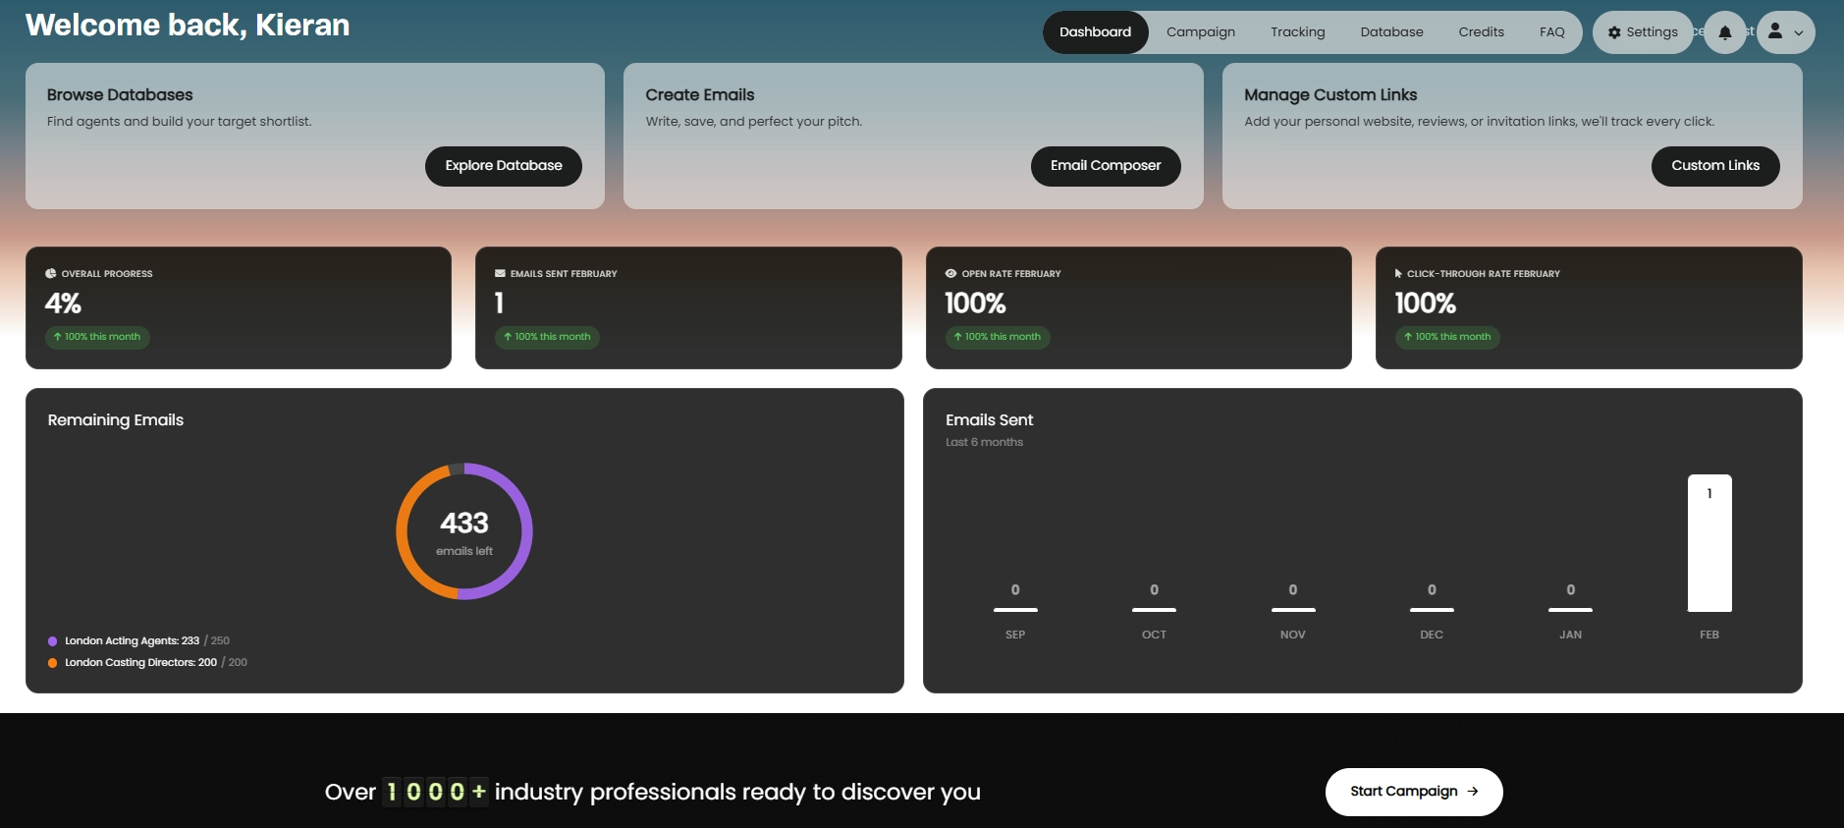Image resolution: width=1844 pixels, height=828 pixels.
Task: Click the Open Rate eye icon
Action: click(x=950, y=273)
